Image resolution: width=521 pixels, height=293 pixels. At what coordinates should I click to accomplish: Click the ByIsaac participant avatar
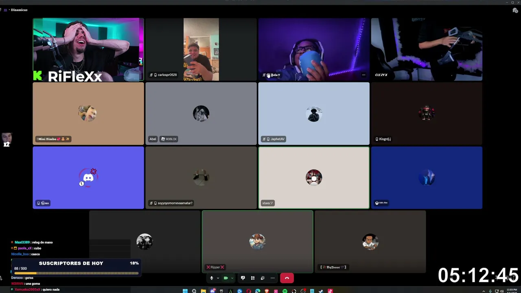[370, 242]
